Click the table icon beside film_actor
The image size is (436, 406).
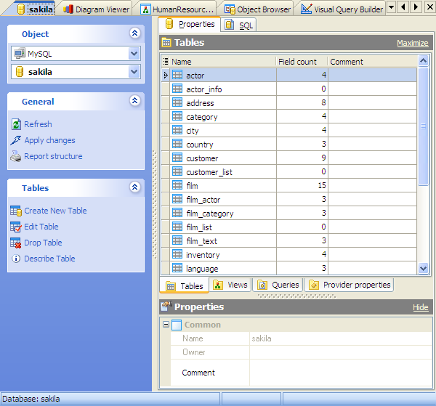point(177,200)
